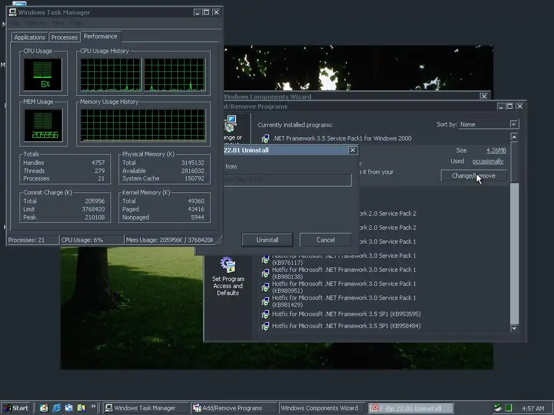The image size is (554, 415).
Task: Click the program list scrollbar thumb
Action: click(514, 162)
